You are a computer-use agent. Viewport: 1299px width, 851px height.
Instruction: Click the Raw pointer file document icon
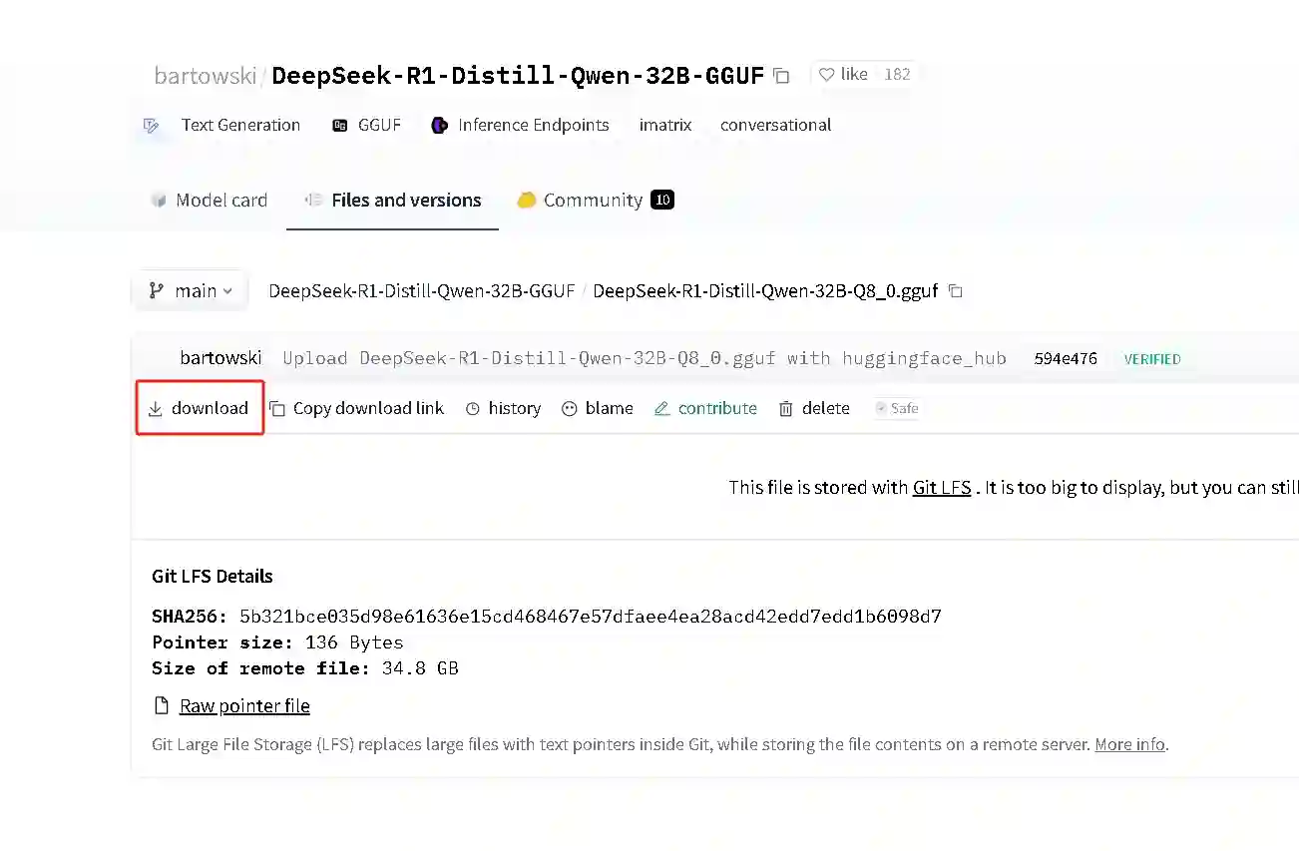point(161,706)
